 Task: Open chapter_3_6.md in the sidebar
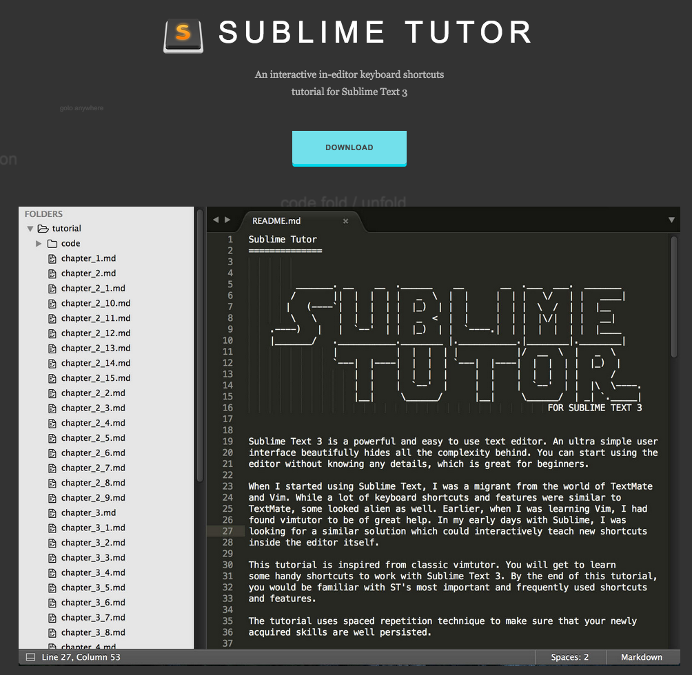click(93, 603)
